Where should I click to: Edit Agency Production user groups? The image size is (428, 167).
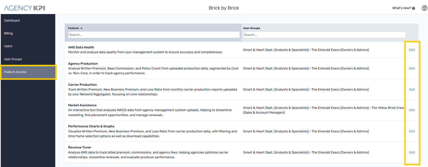tap(412, 68)
